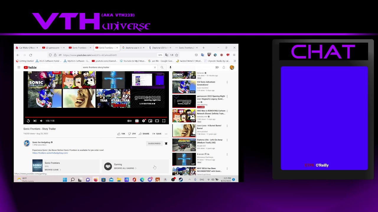Click the replay video button
The width and height of the screenshot is (378, 212).
[x=28, y=121]
